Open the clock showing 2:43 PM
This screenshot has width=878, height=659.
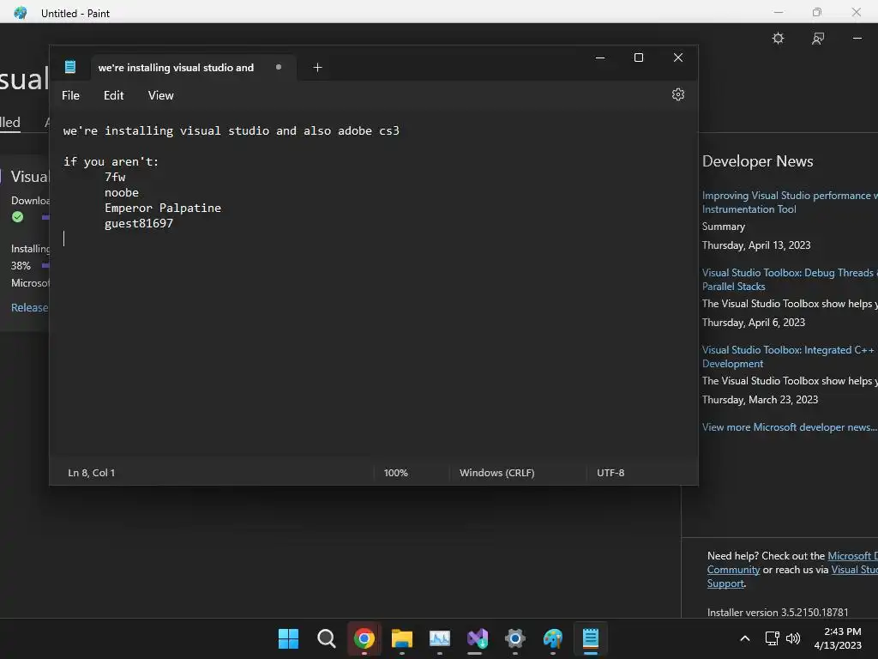coord(838,638)
